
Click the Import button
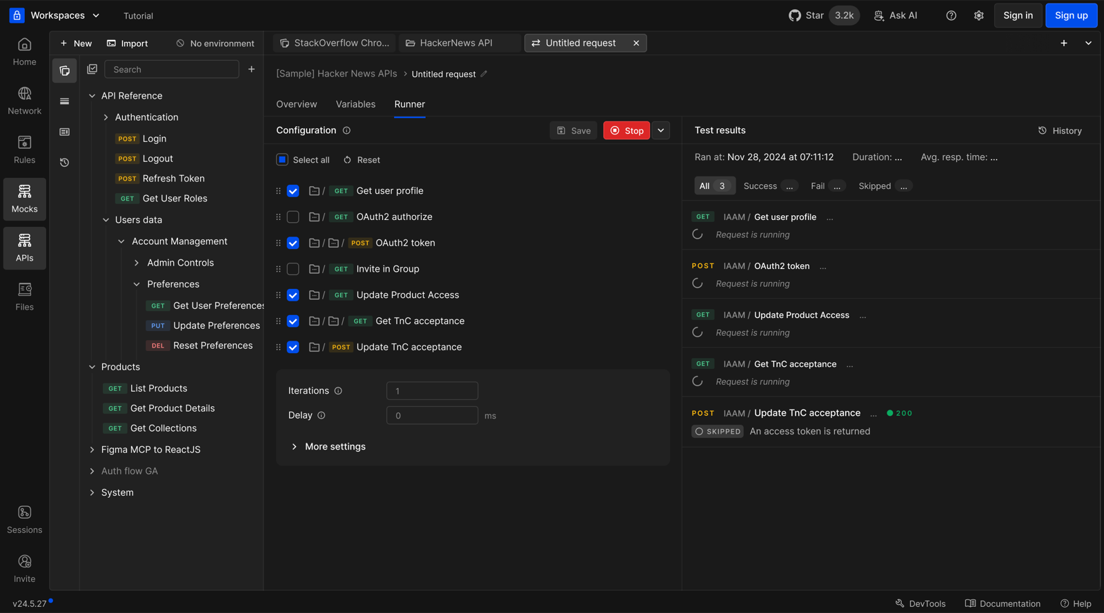tap(127, 43)
